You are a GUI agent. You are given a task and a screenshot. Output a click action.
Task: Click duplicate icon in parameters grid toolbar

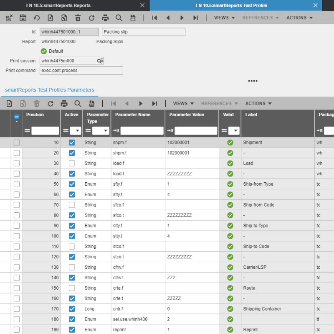[23, 104]
